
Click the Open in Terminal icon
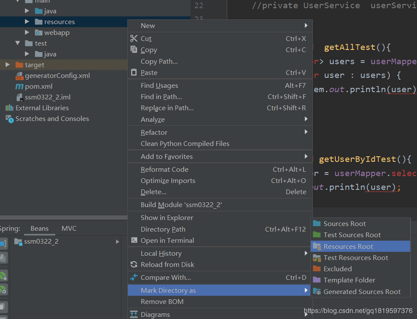134,241
